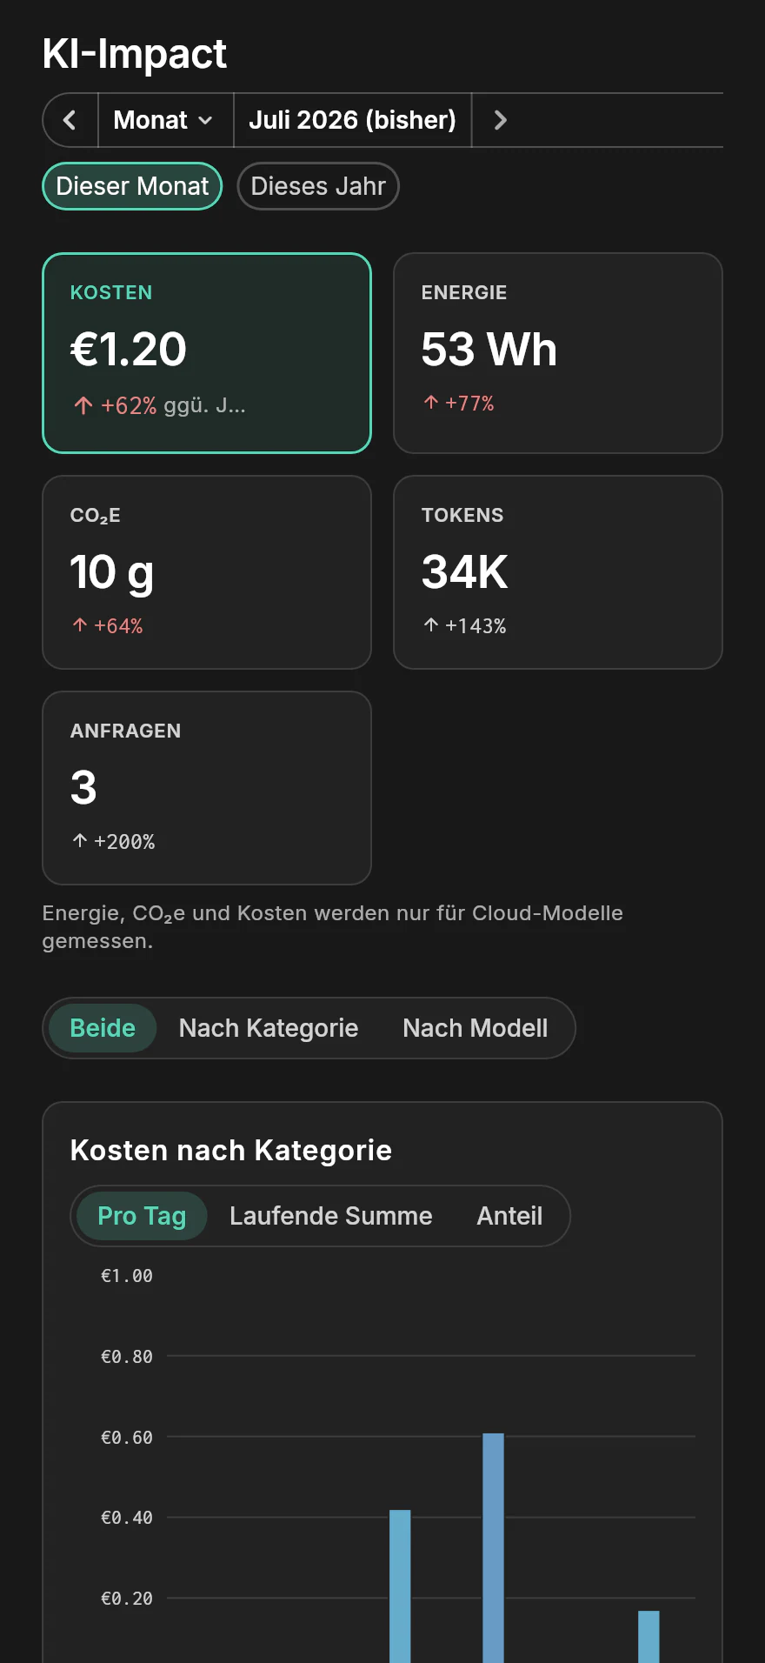Image resolution: width=765 pixels, height=1663 pixels.
Task: Go to next month with right chevron
Action: [x=500, y=120]
